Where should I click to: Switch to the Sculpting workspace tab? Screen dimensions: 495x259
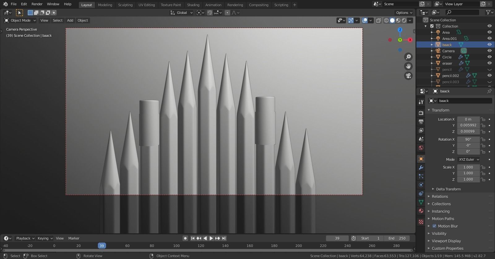coord(125,5)
